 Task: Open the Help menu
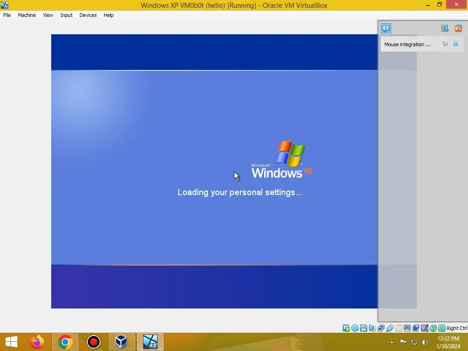pyautogui.click(x=109, y=15)
